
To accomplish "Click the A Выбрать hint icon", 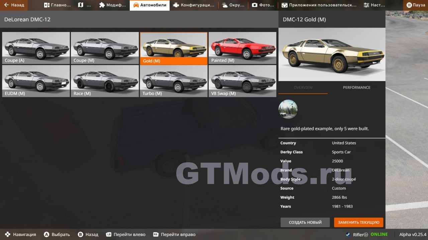I will tap(47, 234).
